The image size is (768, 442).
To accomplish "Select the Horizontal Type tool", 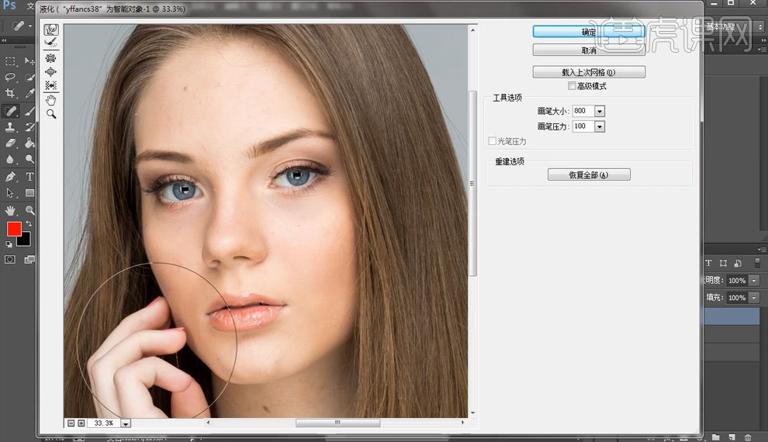I will coord(30,177).
